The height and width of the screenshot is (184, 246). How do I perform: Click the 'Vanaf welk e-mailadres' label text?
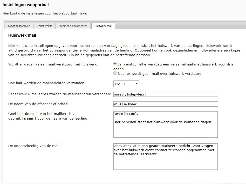coord(59,94)
